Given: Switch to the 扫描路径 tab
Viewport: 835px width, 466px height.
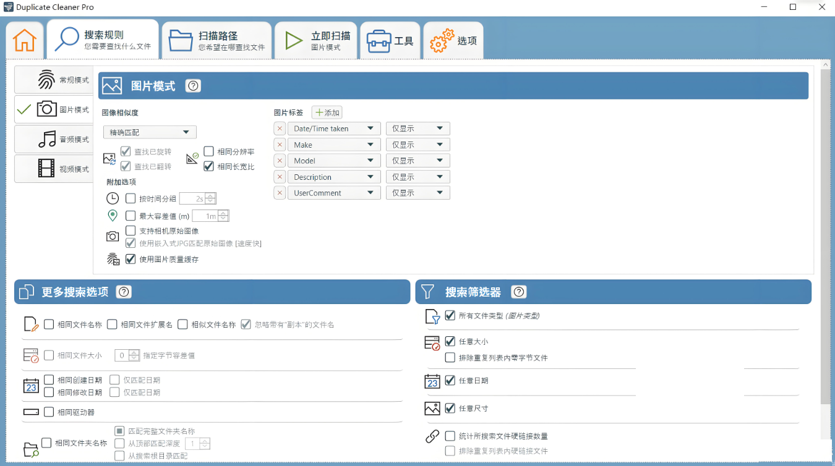Looking at the screenshot, I should click(x=216, y=41).
